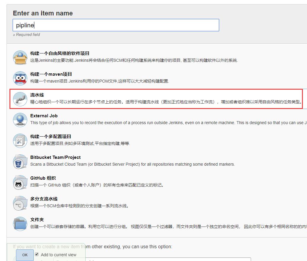Click the OK button

click(x=25, y=255)
